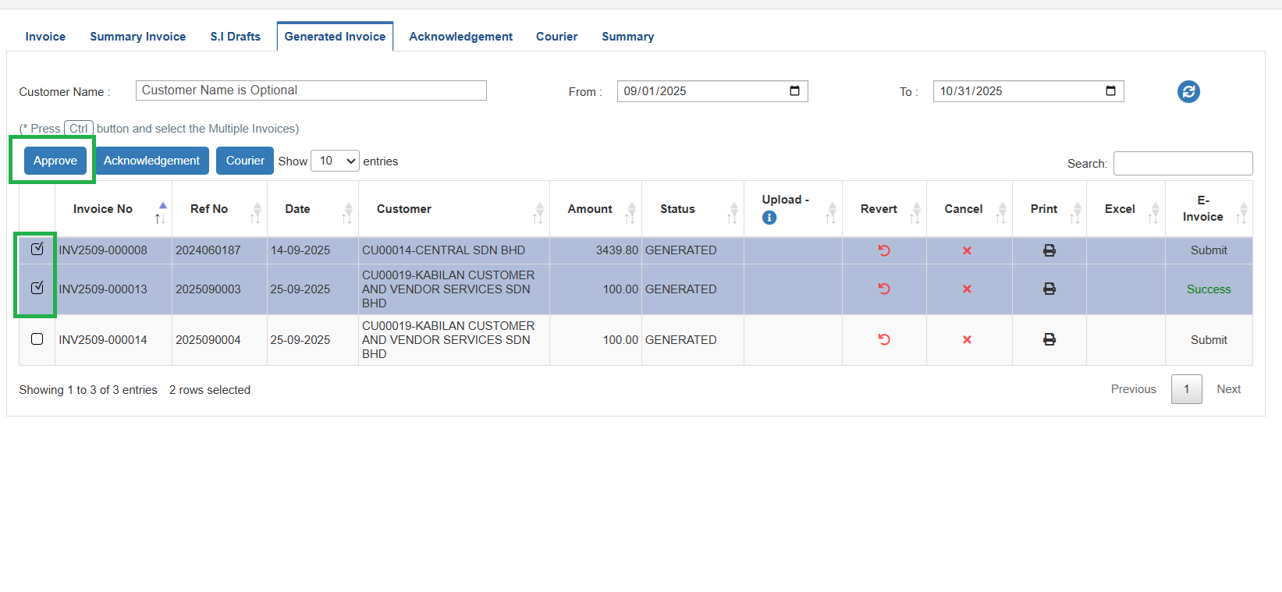
Task: Uncheck the INV2509-000008 row checkbox
Action: 37,249
